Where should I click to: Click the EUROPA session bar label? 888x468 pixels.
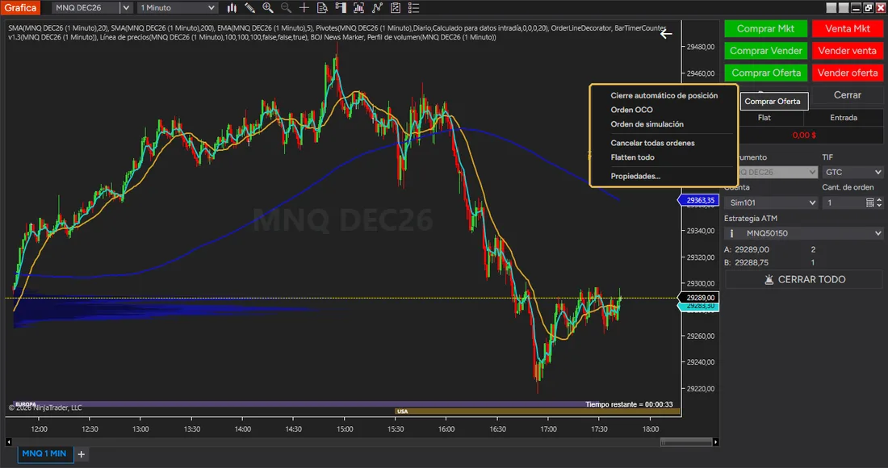[x=25, y=404]
